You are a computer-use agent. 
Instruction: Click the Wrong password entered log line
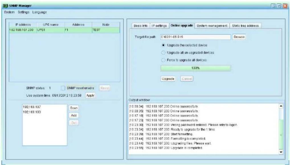tap(183, 125)
